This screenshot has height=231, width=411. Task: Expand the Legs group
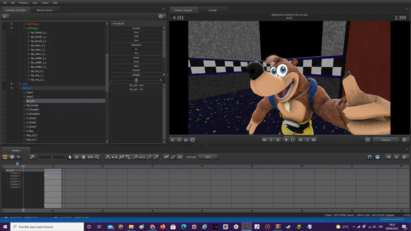tap(20, 84)
